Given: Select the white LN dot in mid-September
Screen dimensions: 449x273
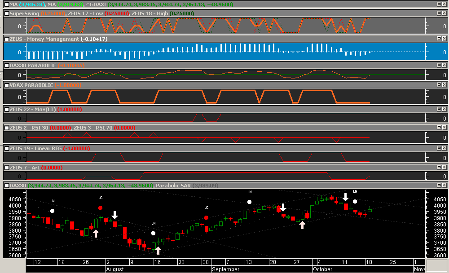Looking at the screenshot, I should 249,202.
